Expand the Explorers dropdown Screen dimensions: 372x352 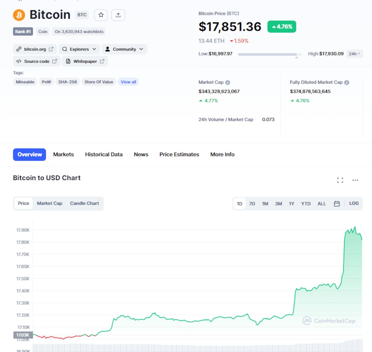[x=79, y=49]
